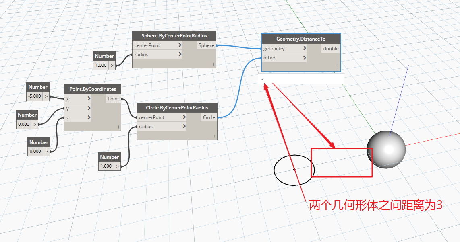This screenshot has width=460, height=242.
Task: Click centerPoint input port on Circle node
Action: tap(162, 117)
